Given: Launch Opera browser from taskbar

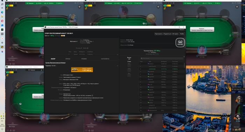Looking at the screenshot, I should pos(2,21).
